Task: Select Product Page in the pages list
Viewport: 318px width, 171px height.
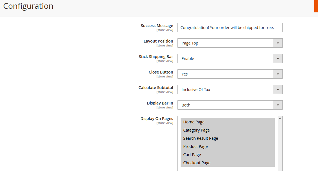Action: coord(227,146)
